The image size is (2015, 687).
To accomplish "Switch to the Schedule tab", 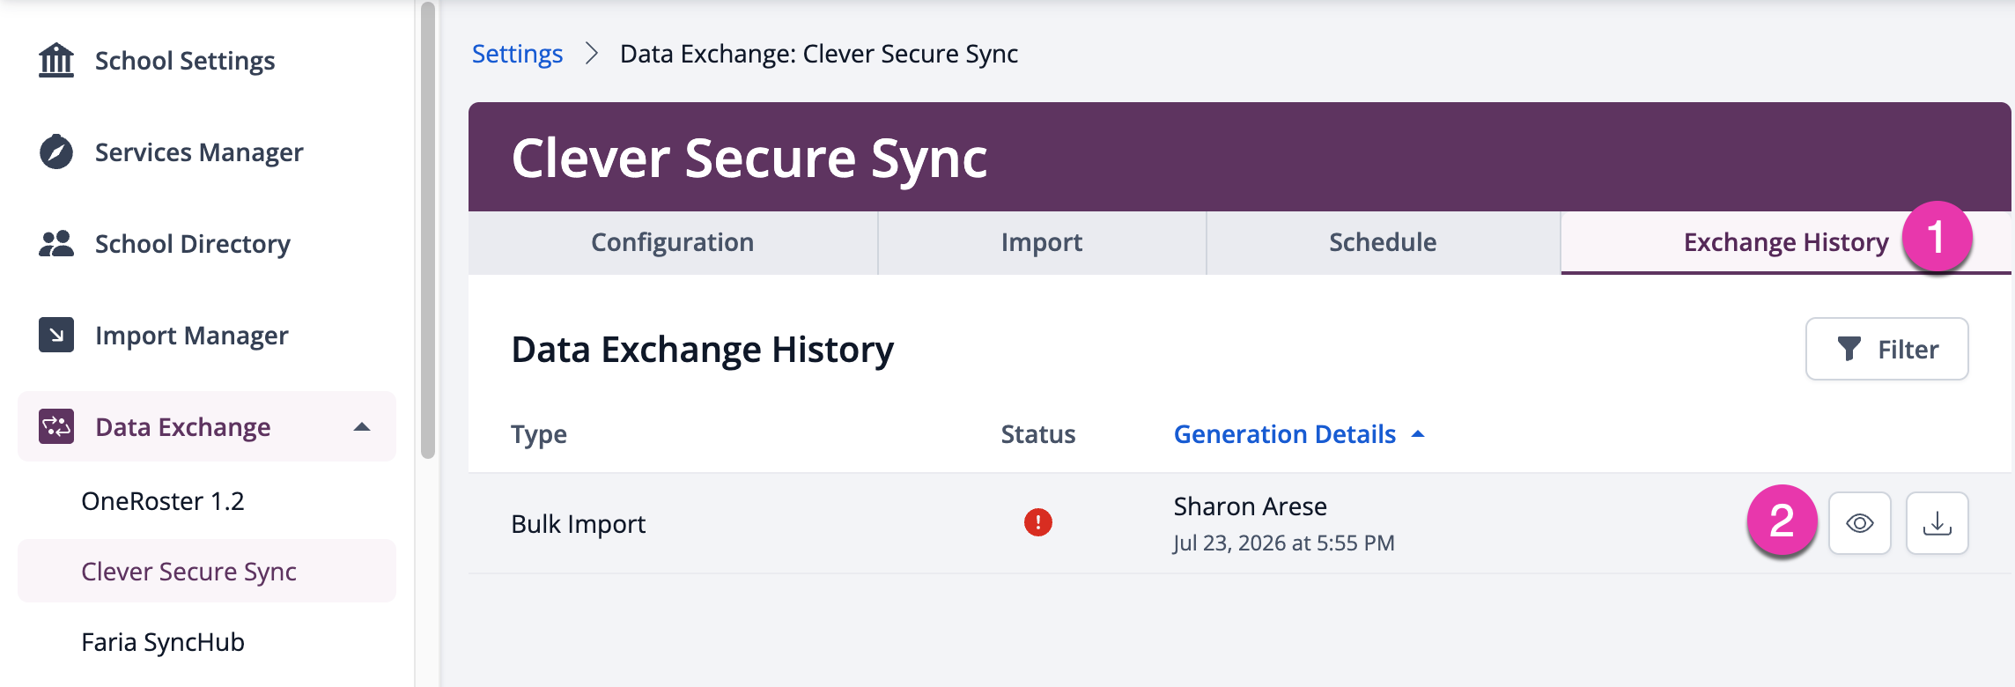I will (x=1383, y=242).
